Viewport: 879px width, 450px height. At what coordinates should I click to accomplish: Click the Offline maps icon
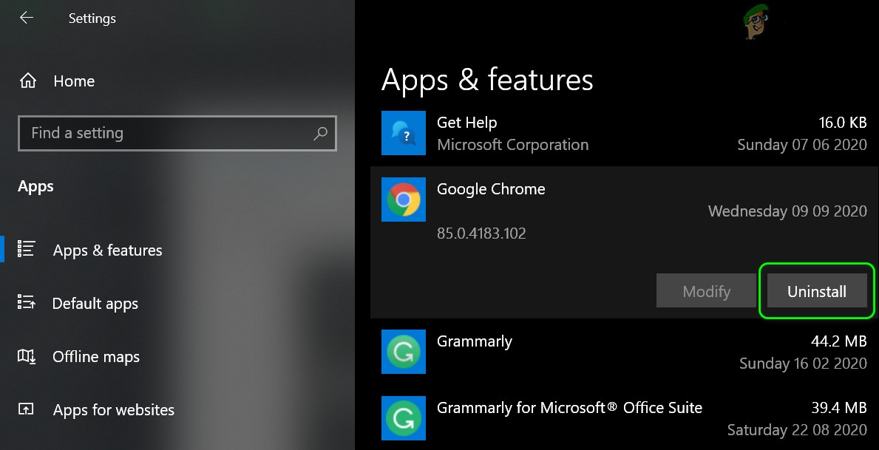click(x=27, y=356)
